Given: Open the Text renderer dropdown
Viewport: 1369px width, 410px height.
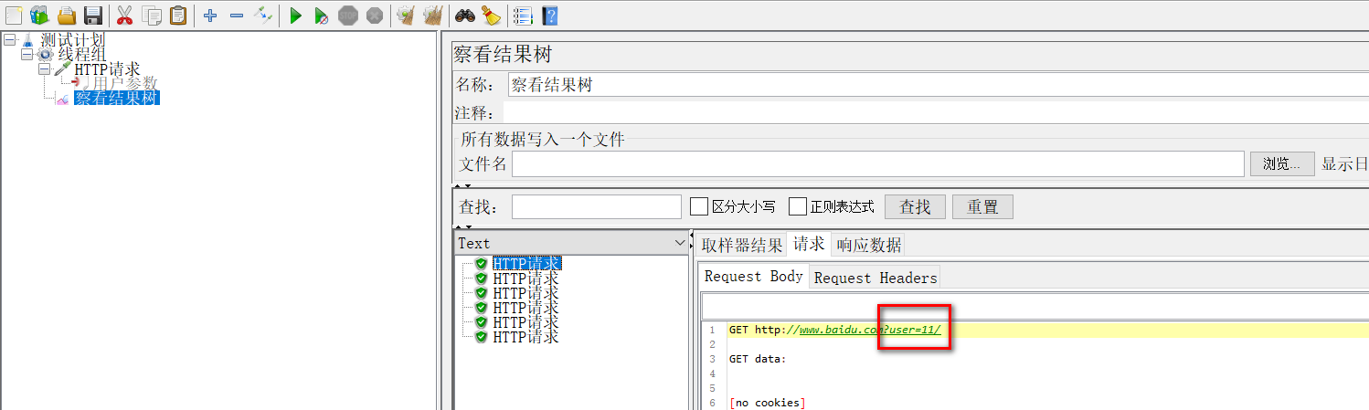Looking at the screenshot, I should [x=571, y=243].
